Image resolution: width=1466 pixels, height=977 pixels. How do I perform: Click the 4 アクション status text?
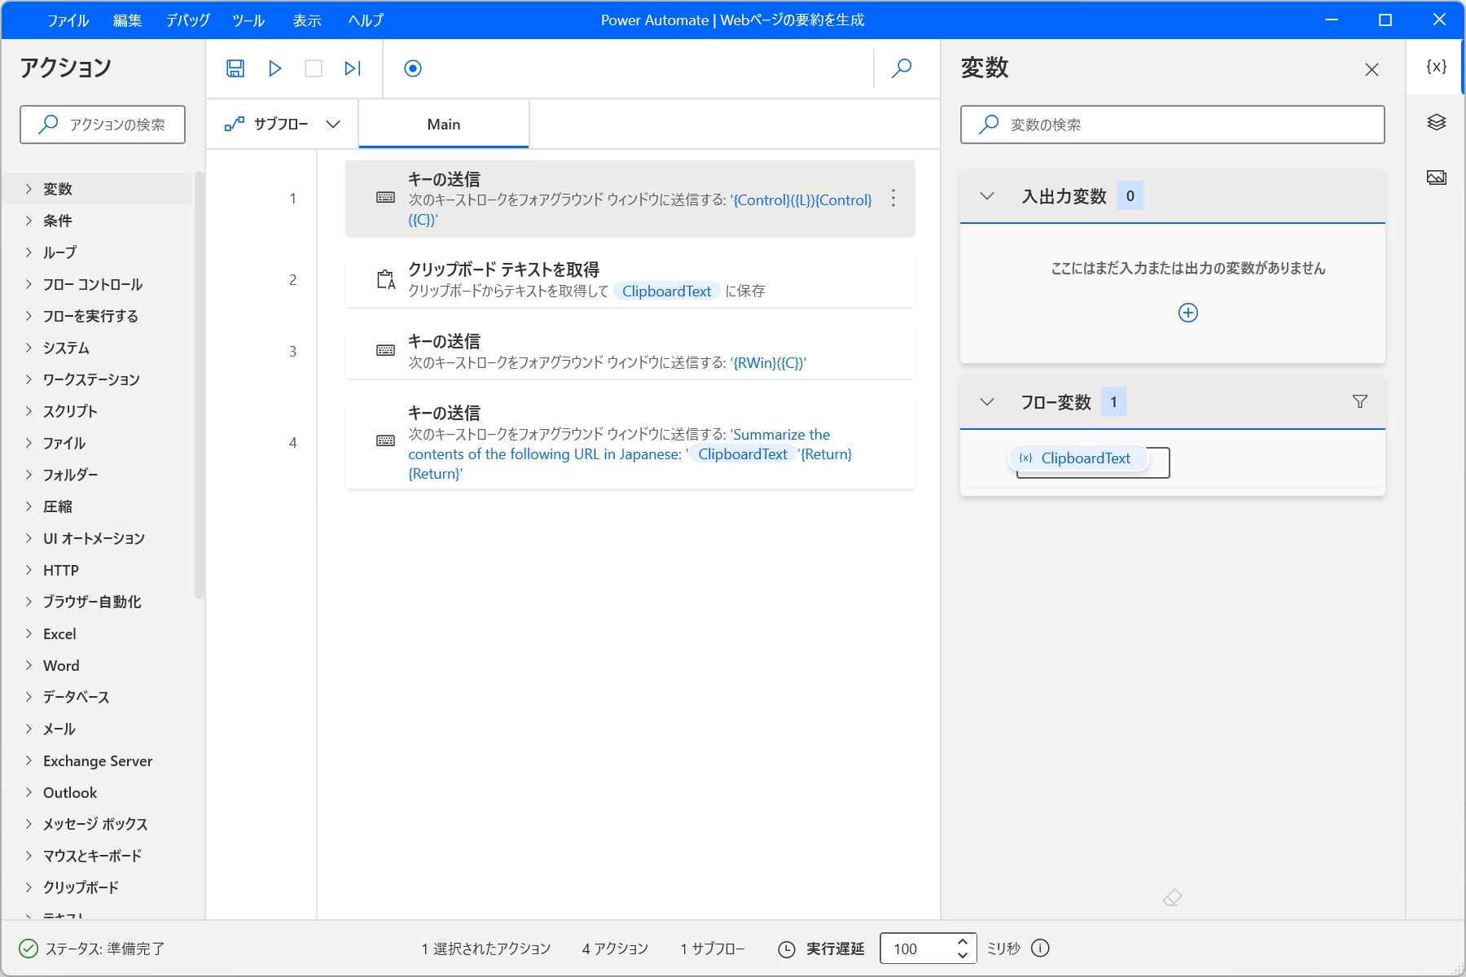click(x=615, y=949)
